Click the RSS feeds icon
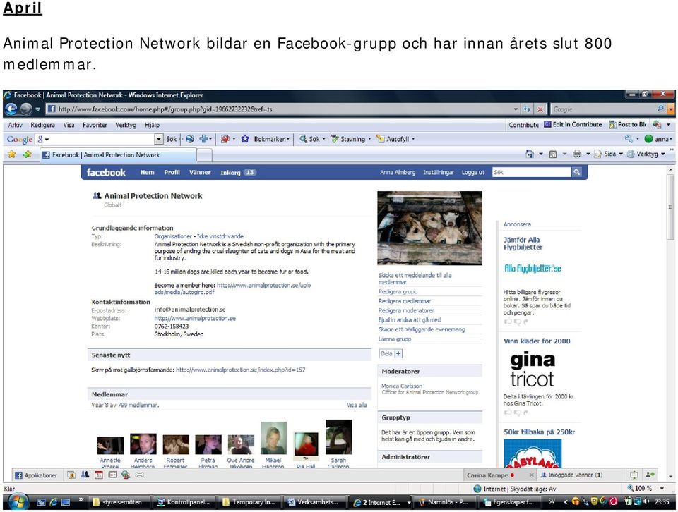The width and height of the screenshot is (678, 512). [552, 154]
